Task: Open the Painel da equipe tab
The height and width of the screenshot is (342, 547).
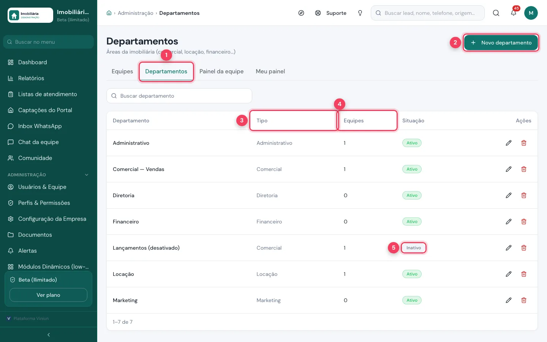Action: 221,71
